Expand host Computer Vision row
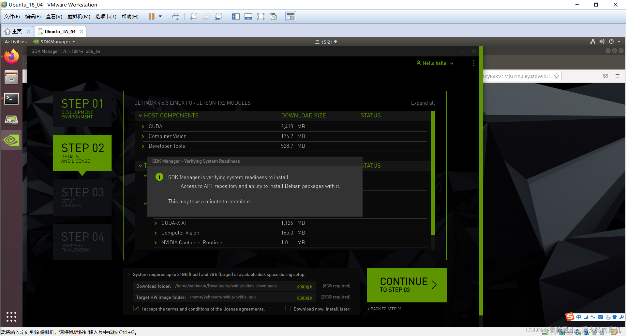Image resolution: width=626 pixels, height=336 pixels. point(143,136)
